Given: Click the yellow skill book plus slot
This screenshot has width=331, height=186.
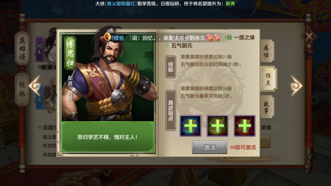Looking at the screenshot, I should pyautogui.click(x=217, y=126).
